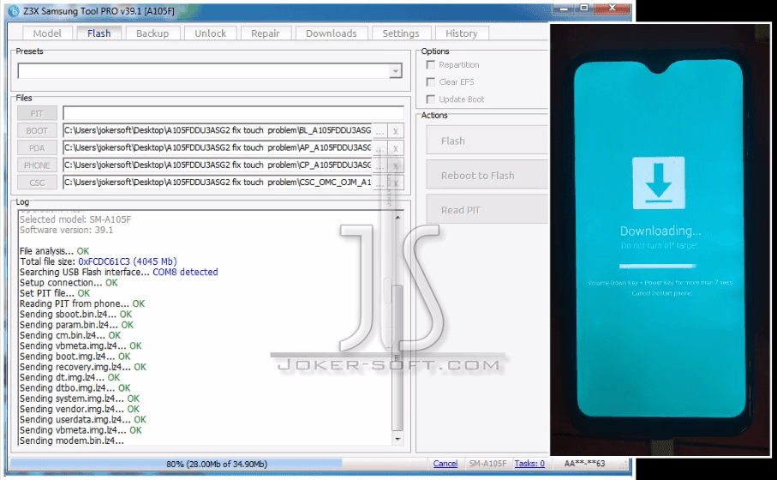This screenshot has width=777, height=480.
Task: Check the Update Boot option
Action: point(431,99)
